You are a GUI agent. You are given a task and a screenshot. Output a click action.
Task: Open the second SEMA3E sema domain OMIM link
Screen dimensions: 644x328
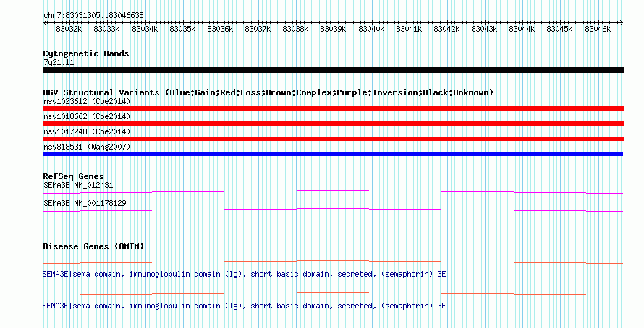click(x=244, y=306)
